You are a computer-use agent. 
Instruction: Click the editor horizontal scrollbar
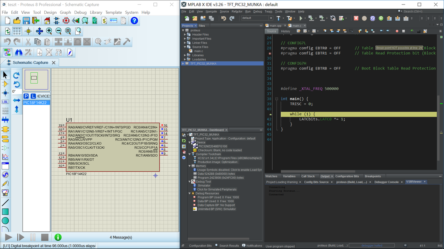[317, 171]
